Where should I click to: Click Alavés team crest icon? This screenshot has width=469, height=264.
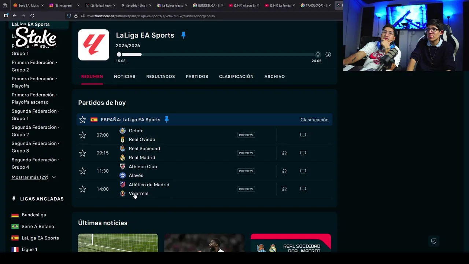click(122, 175)
